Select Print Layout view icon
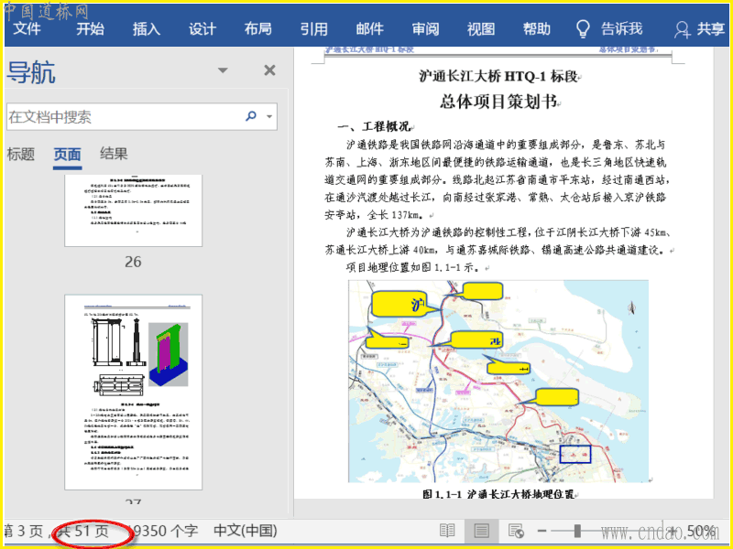This screenshot has height=549, width=733. coord(480,531)
